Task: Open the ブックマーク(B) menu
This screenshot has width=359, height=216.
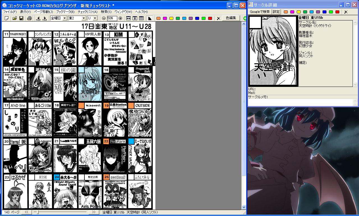Action: 65,12
